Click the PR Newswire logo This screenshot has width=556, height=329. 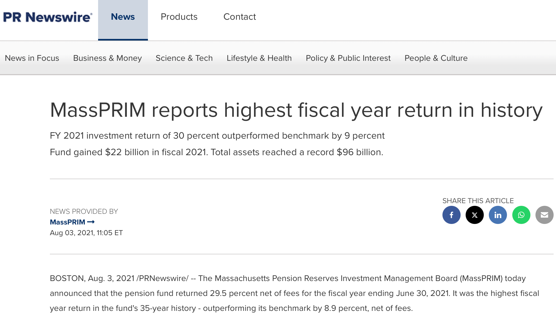point(47,17)
